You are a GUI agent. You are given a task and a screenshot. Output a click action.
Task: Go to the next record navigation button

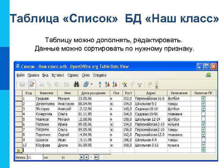pos(91,157)
